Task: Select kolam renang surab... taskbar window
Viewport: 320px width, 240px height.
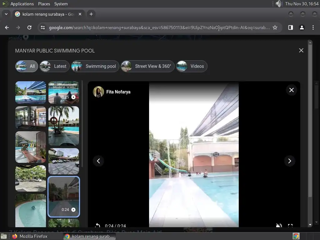Action: tap(89, 236)
